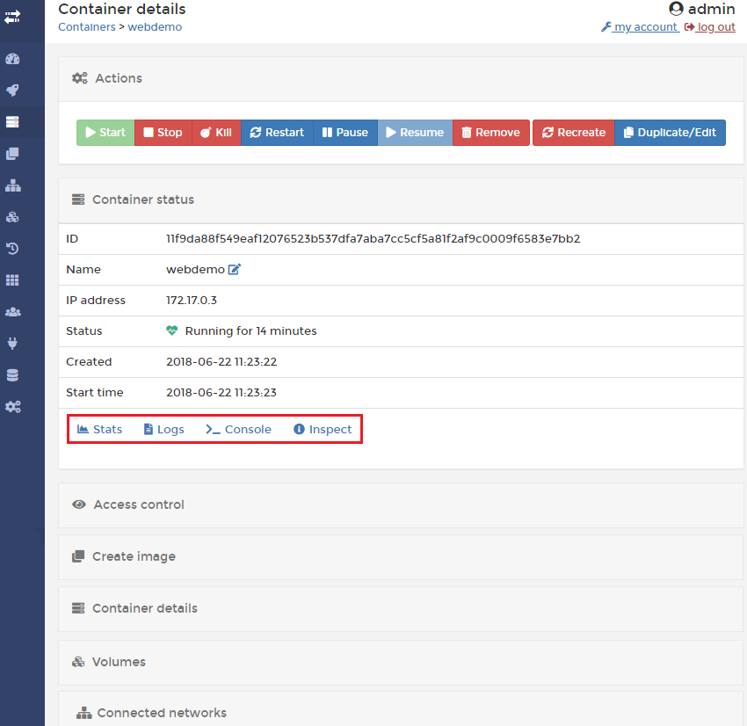Image resolution: width=747 pixels, height=726 pixels.
Task: Expand the Connected networks section
Action: 161,713
